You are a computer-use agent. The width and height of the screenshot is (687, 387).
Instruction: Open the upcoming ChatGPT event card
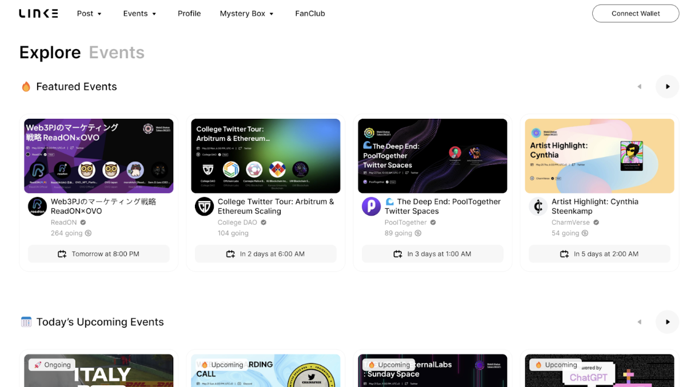click(600, 370)
